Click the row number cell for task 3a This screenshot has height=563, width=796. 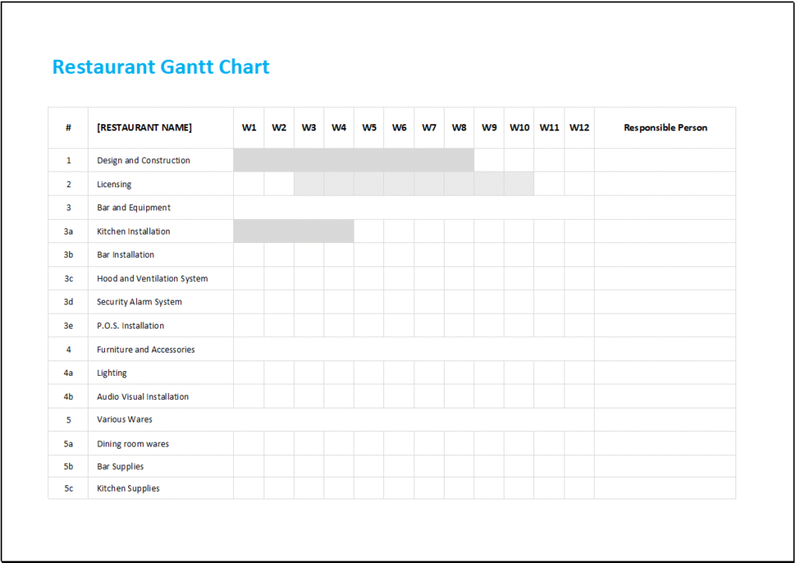pyautogui.click(x=68, y=231)
